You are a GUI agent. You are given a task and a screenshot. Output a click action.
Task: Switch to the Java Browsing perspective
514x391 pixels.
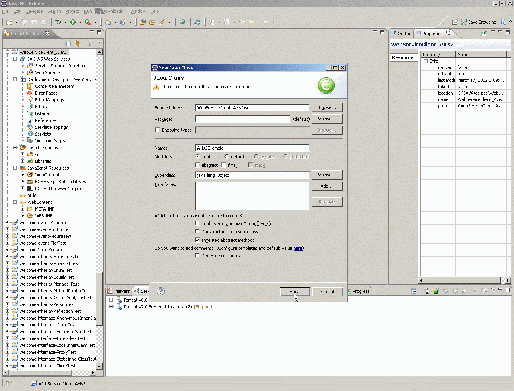478,22
